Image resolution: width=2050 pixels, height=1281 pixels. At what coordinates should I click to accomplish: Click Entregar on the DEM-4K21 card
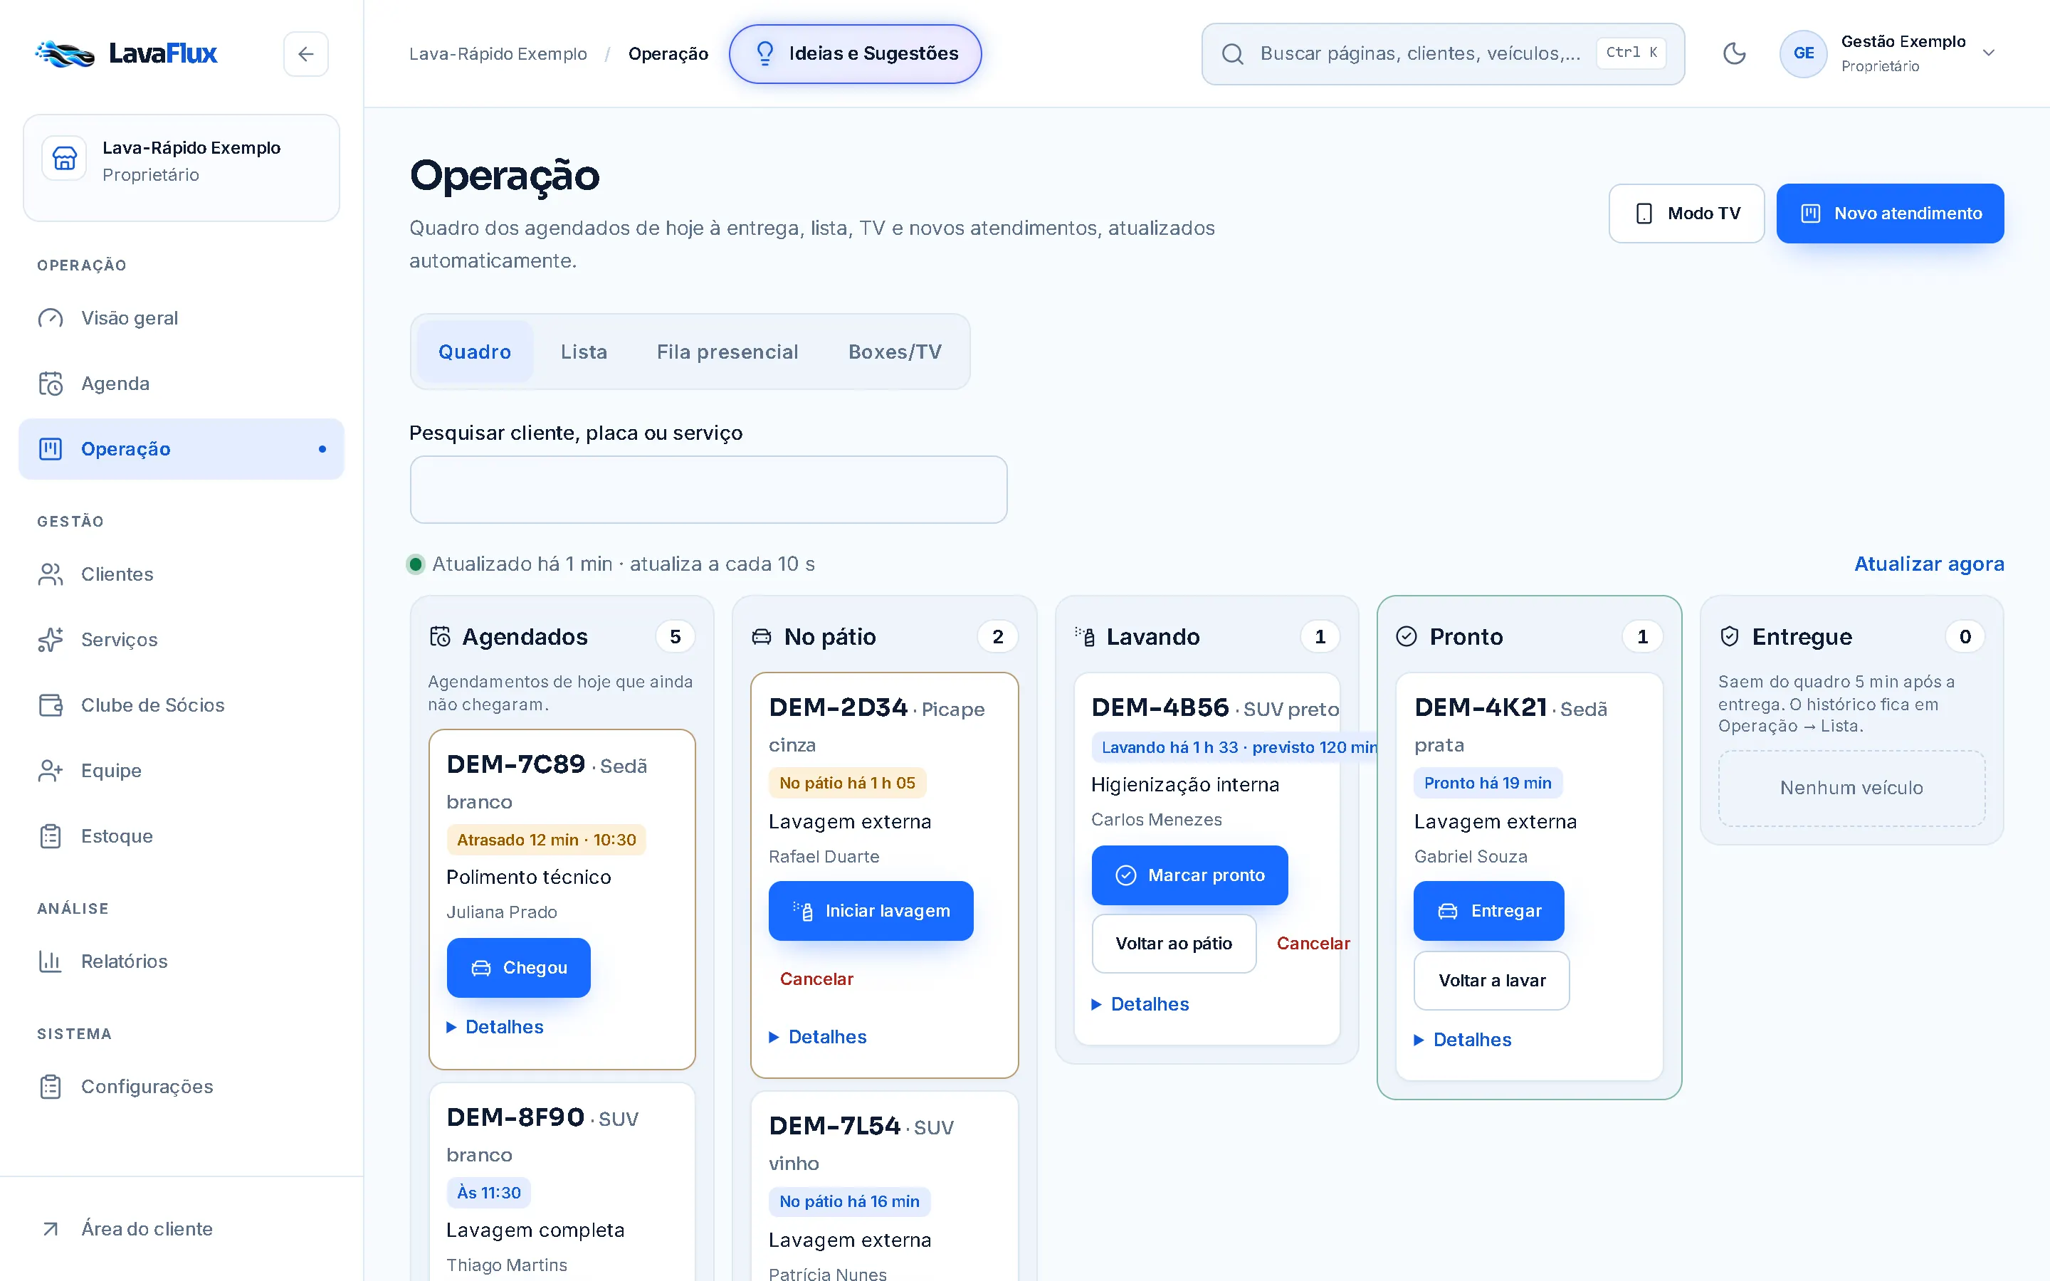click(x=1488, y=911)
